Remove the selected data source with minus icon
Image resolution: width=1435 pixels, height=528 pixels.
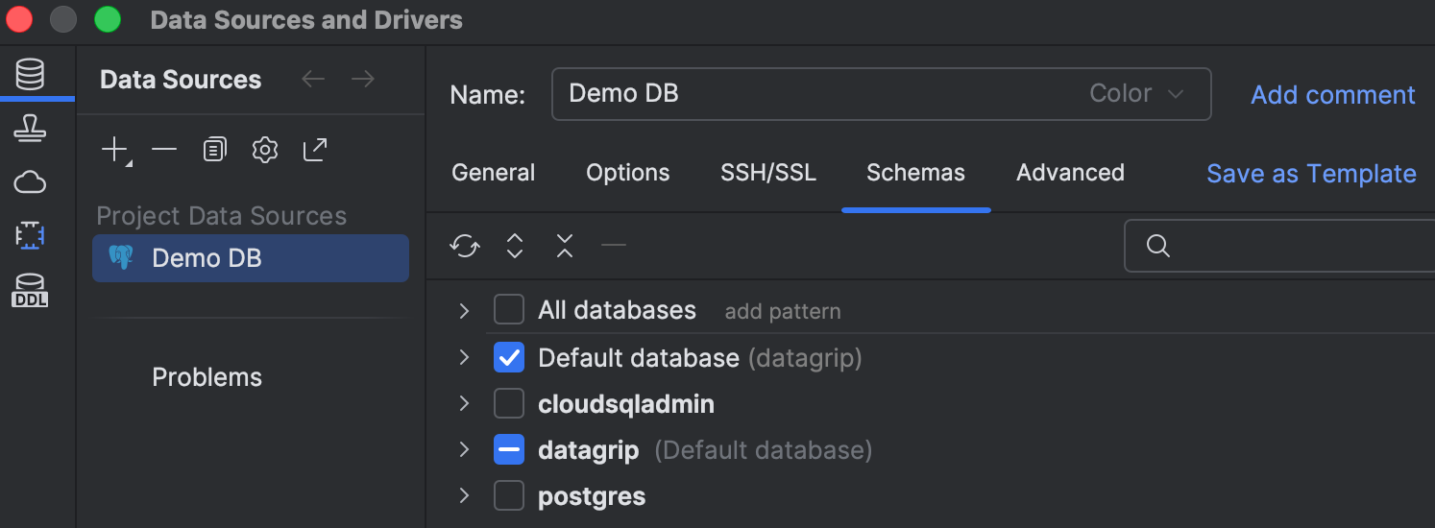(x=164, y=150)
